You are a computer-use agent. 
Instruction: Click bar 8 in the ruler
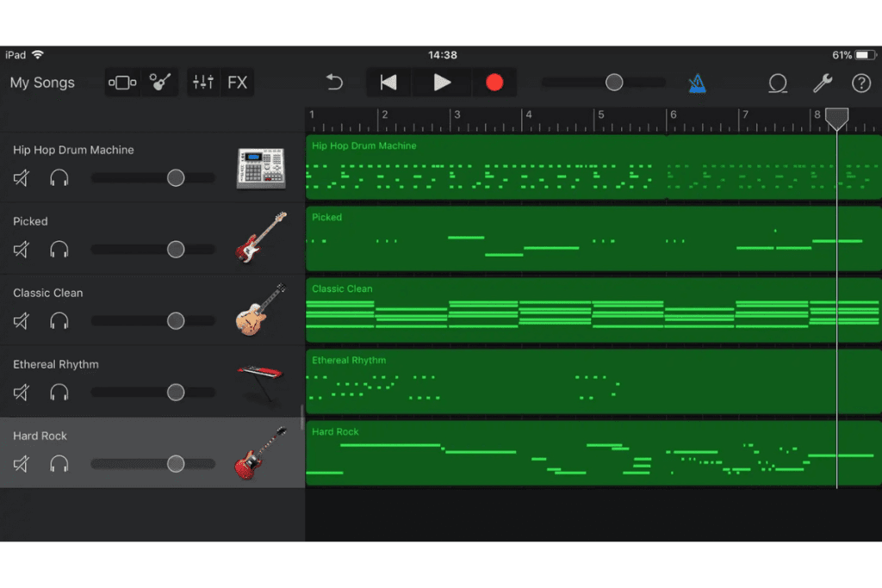pos(817,115)
